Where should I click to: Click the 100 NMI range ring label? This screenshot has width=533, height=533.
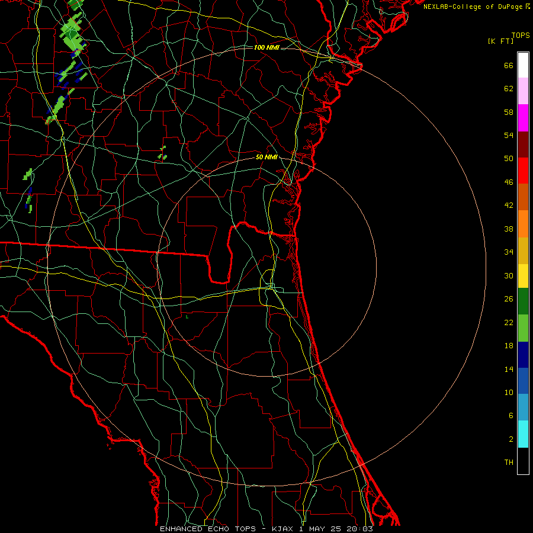pos(266,47)
